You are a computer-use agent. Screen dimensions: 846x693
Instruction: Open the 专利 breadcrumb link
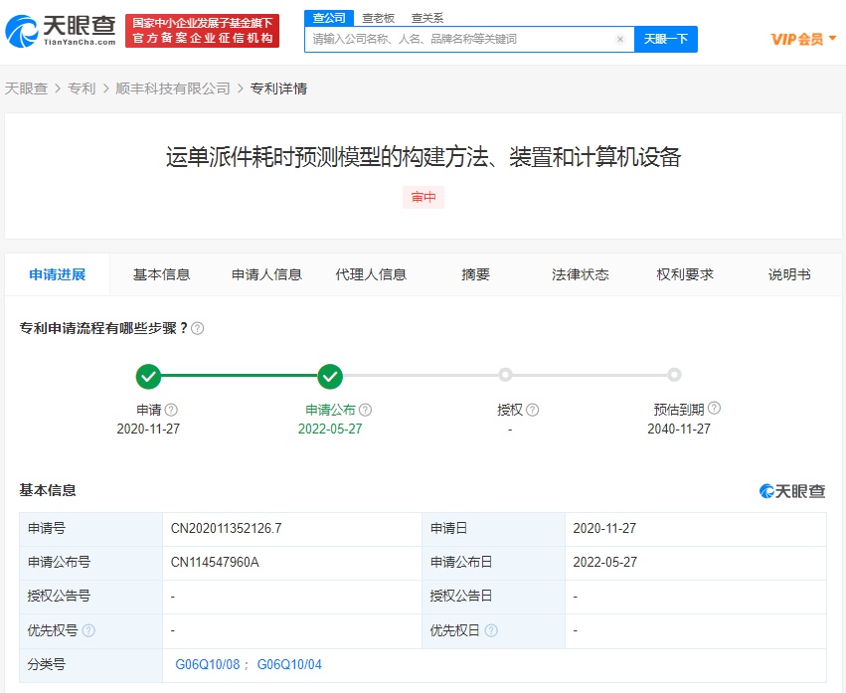82,88
